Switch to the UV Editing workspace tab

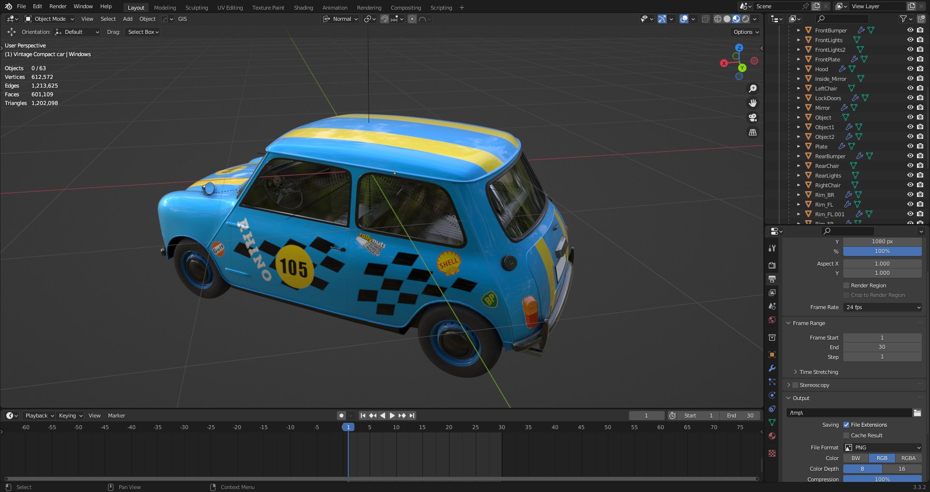(230, 8)
